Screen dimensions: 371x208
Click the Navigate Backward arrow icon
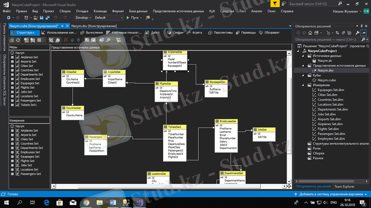click(x=8, y=18)
